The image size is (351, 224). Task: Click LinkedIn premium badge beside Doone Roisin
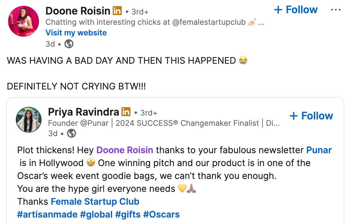click(117, 11)
